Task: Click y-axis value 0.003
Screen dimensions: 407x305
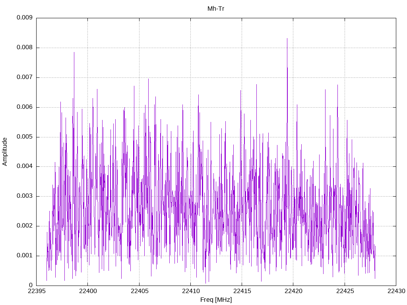Action: point(25,196)
